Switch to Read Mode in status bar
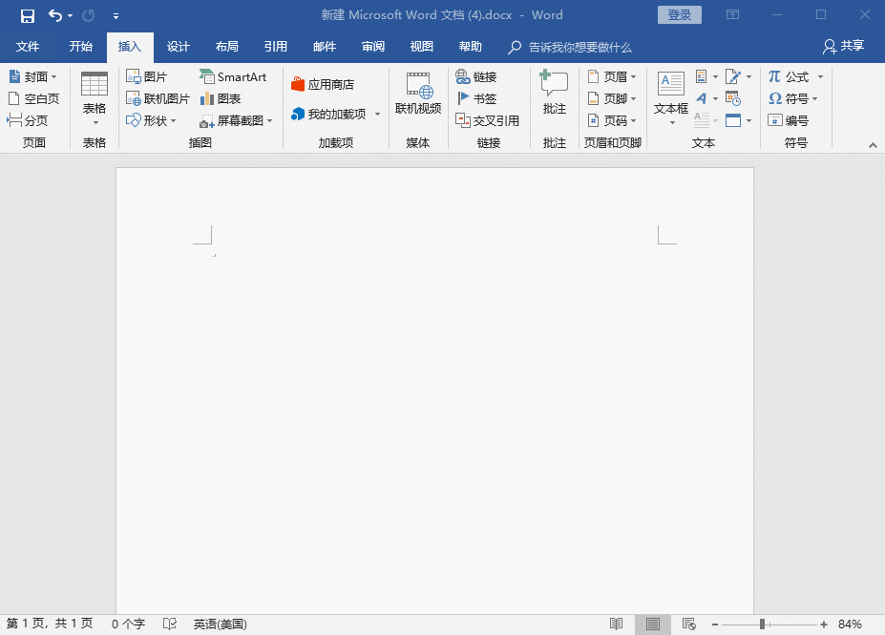The width and height of the screenshot is (885, 635). coord(617,624)
